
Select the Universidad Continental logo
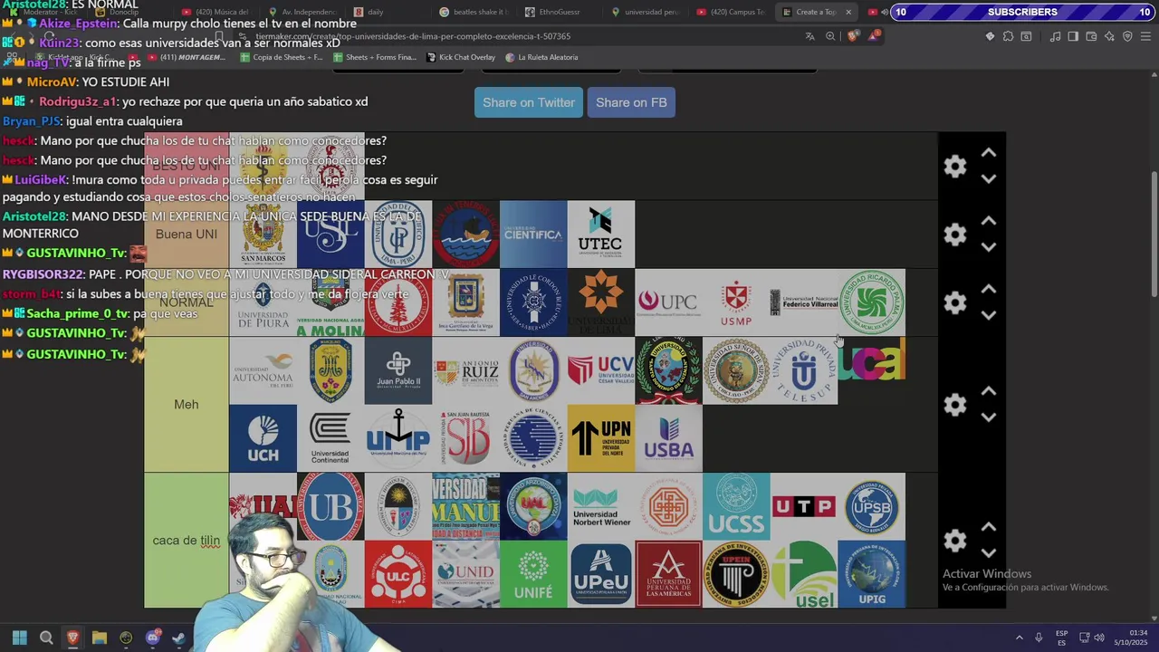[330, 438]
